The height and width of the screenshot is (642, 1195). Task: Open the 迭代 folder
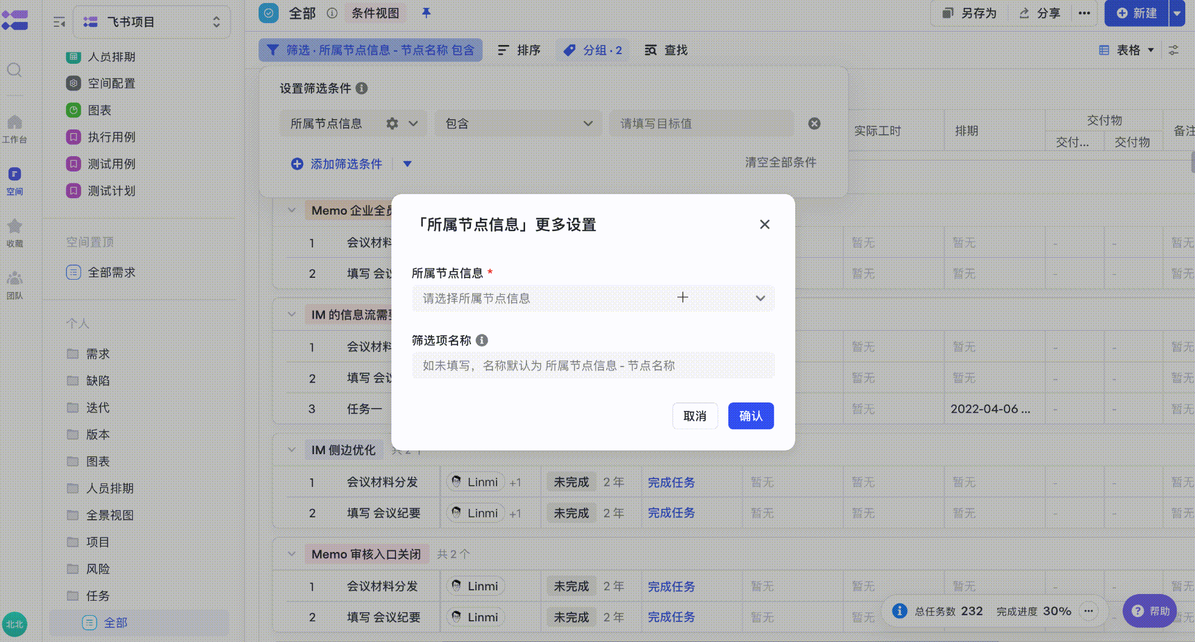coord(97,407)
